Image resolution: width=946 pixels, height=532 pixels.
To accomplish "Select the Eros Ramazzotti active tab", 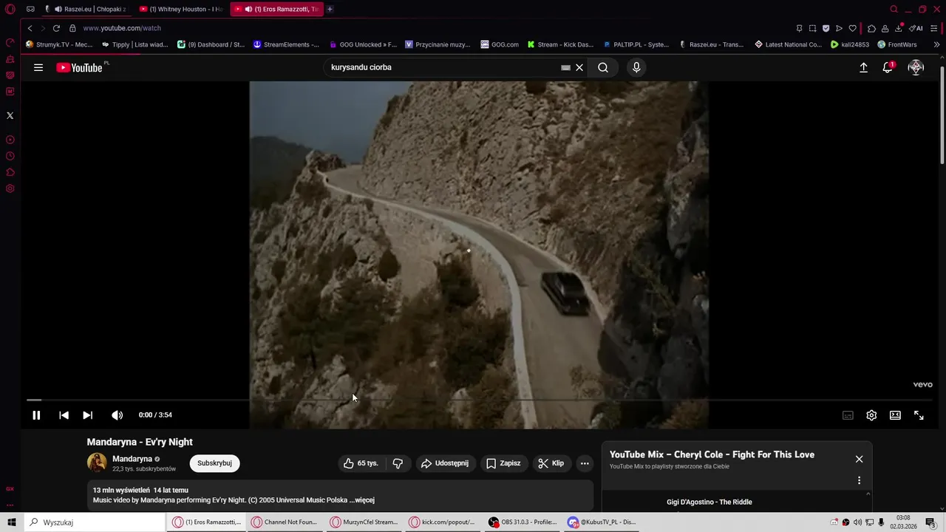I will [276, 9].
